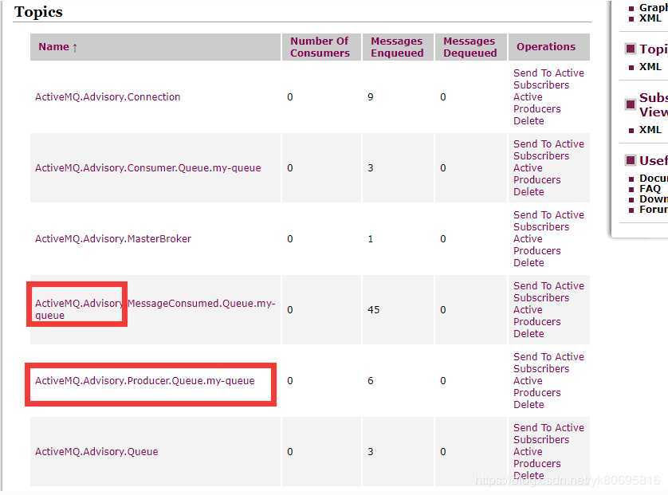View Active Producers for Advisory.Connection
Screen dimensions: 668x495
point(536,103)
